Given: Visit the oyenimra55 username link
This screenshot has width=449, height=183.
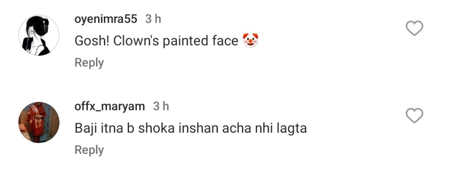Looking at the screenshot, I should pyautogui.click(x=106, y=19).
